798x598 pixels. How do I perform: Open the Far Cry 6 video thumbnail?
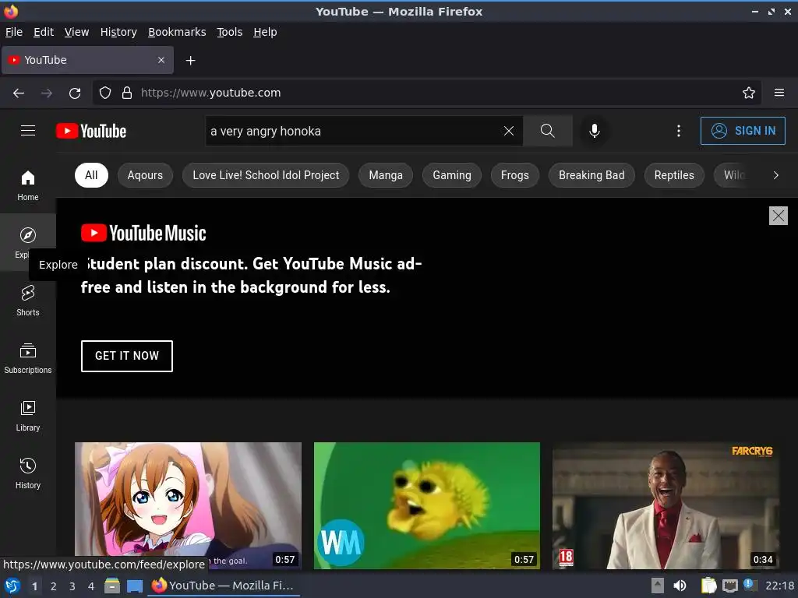click(666, 505)
